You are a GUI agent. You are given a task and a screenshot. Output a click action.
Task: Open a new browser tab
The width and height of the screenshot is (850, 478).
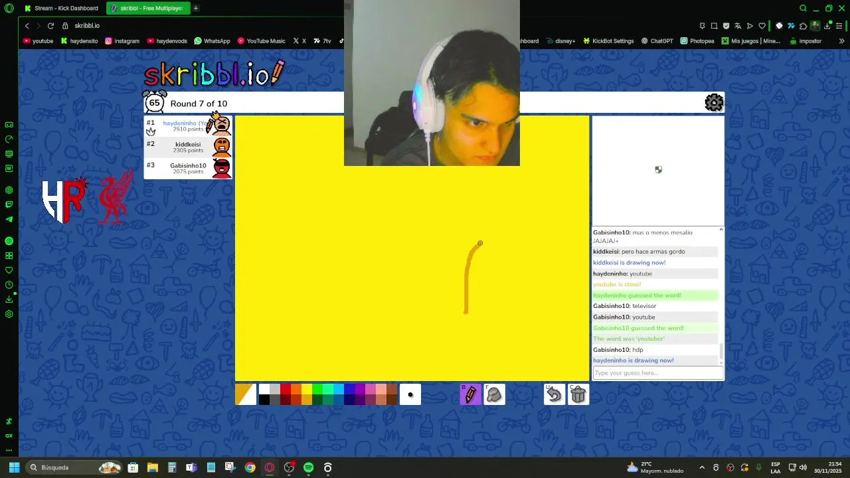point(196,8)
